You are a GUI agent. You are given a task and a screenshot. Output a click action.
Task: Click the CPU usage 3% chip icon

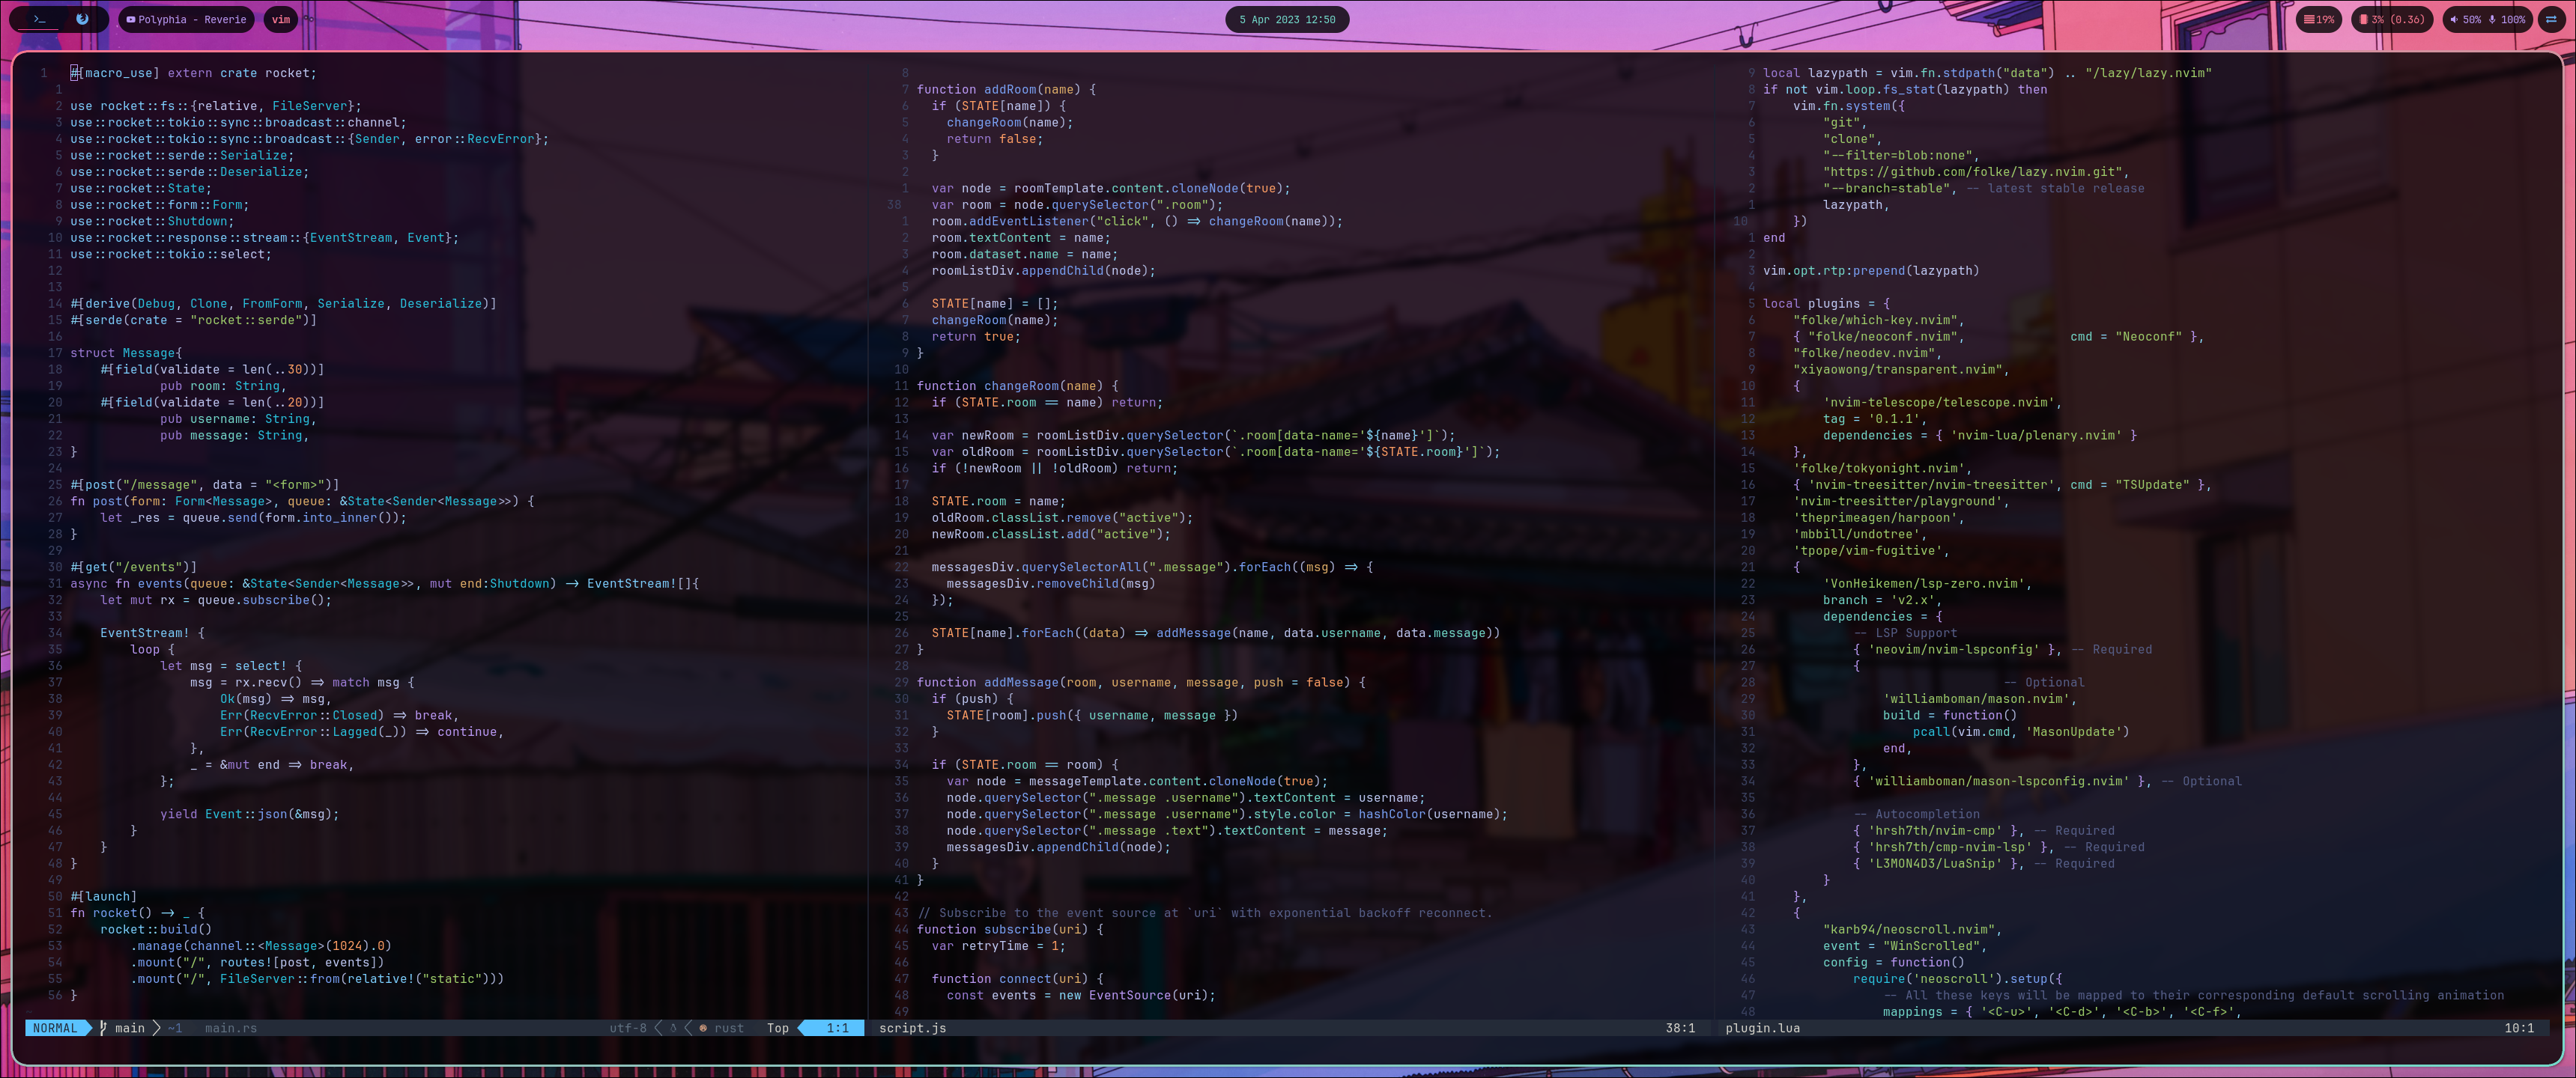pyautogui.click(x=2364, y=19)
